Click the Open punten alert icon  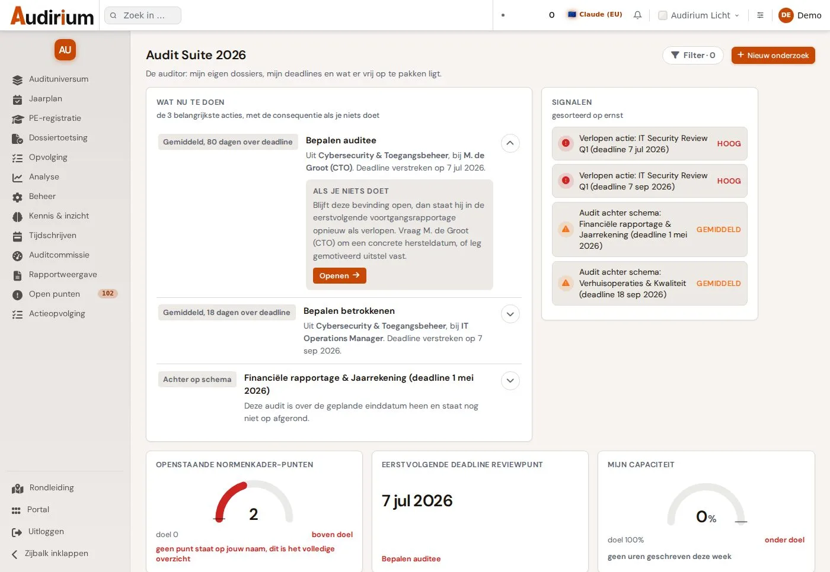pos(18,295)
